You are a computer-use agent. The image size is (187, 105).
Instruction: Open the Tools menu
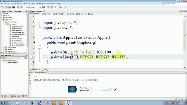49,4
